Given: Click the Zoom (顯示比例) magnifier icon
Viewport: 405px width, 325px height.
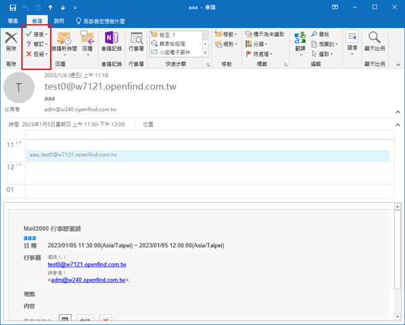Looking at the screenshot, I should pos(374,38).
